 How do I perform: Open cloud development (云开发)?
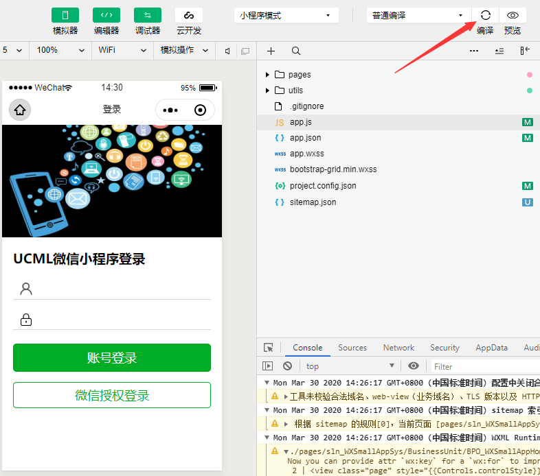click(x=189, y=15)
